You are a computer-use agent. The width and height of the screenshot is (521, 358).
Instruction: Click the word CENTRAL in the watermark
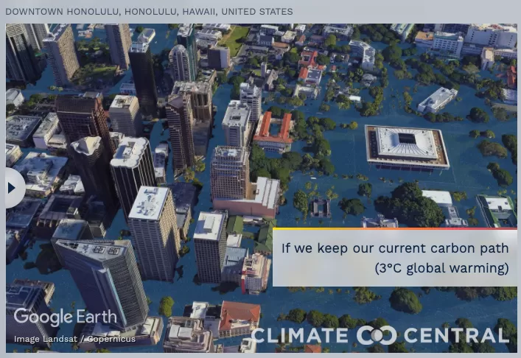(x=456, y=335)
